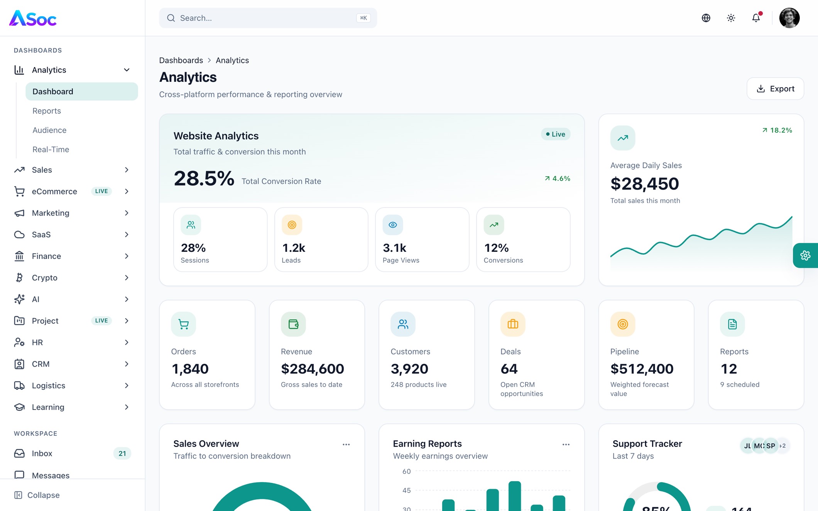Viewport: 818px width, 511px height.
Task: Toggle the light/dark theme sun icon
Action: click(x=731, y=18)
